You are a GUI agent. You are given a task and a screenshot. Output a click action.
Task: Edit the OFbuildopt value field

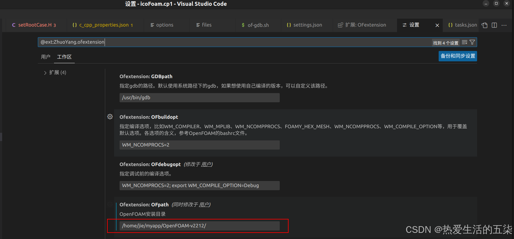pyautogui.click(x=199, y=145)
